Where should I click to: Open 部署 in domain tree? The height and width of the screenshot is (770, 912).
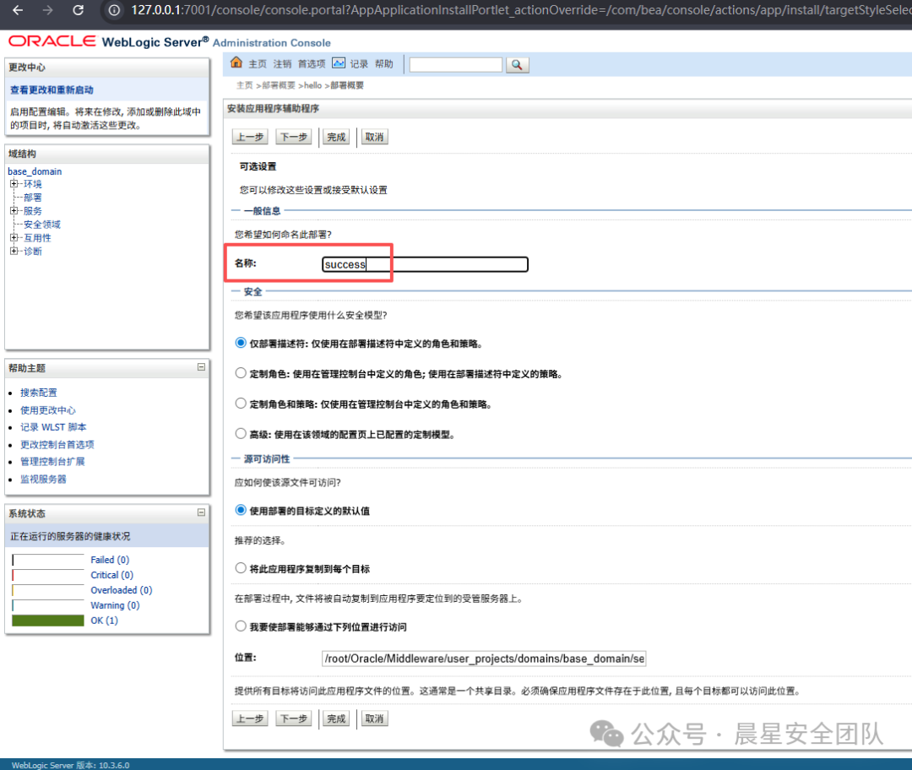pyautogui.click(x=33, y=198)
